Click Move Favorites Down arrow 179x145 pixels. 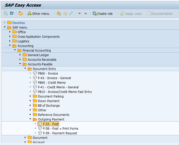(x=79, y=14)
